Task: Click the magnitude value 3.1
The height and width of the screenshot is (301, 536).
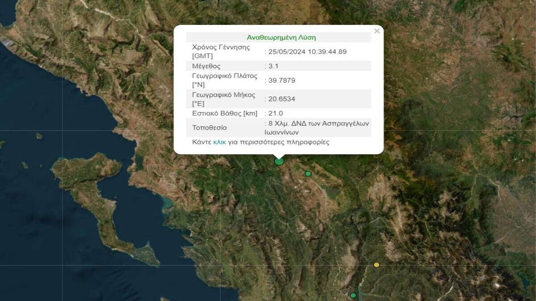Action: [x=274, y=66]
